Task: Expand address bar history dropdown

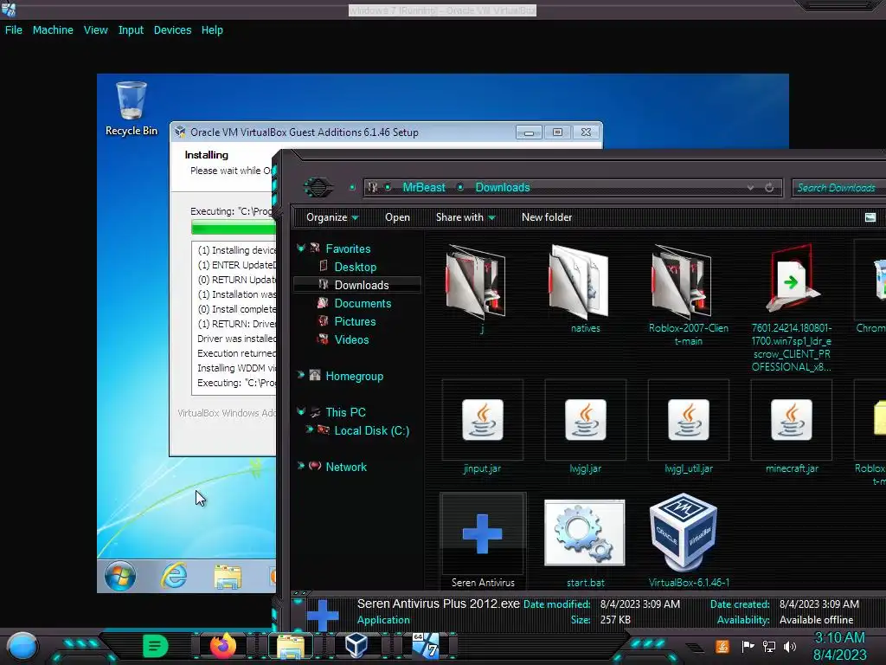Action: (x=750, y=187)
